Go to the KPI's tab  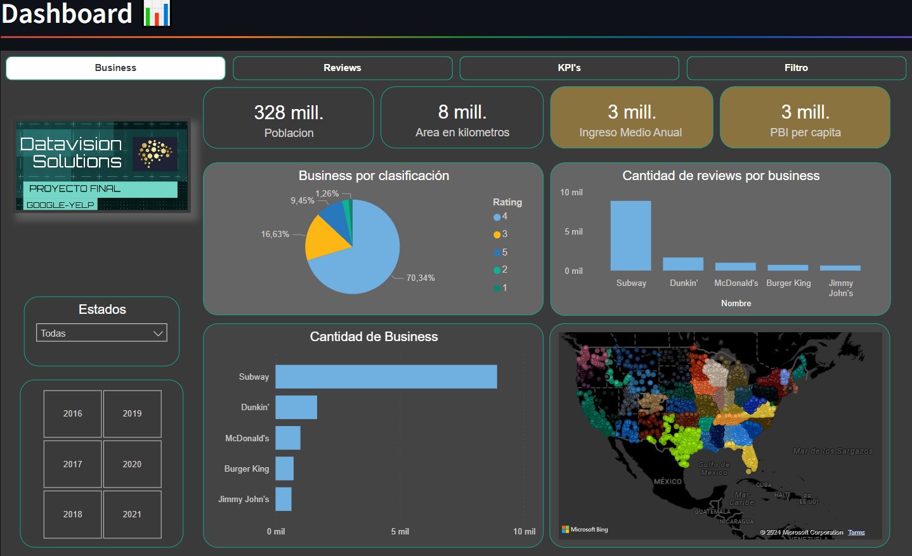click(x=569, y=68)
